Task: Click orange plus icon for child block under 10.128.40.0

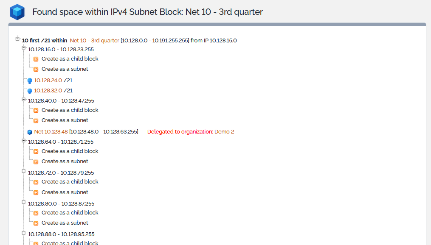Action: click(x=36, y=111)
